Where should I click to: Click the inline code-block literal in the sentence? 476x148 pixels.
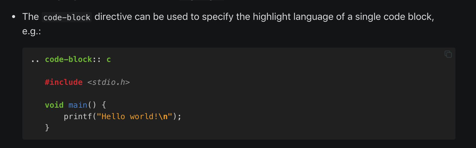click(67, 17)
